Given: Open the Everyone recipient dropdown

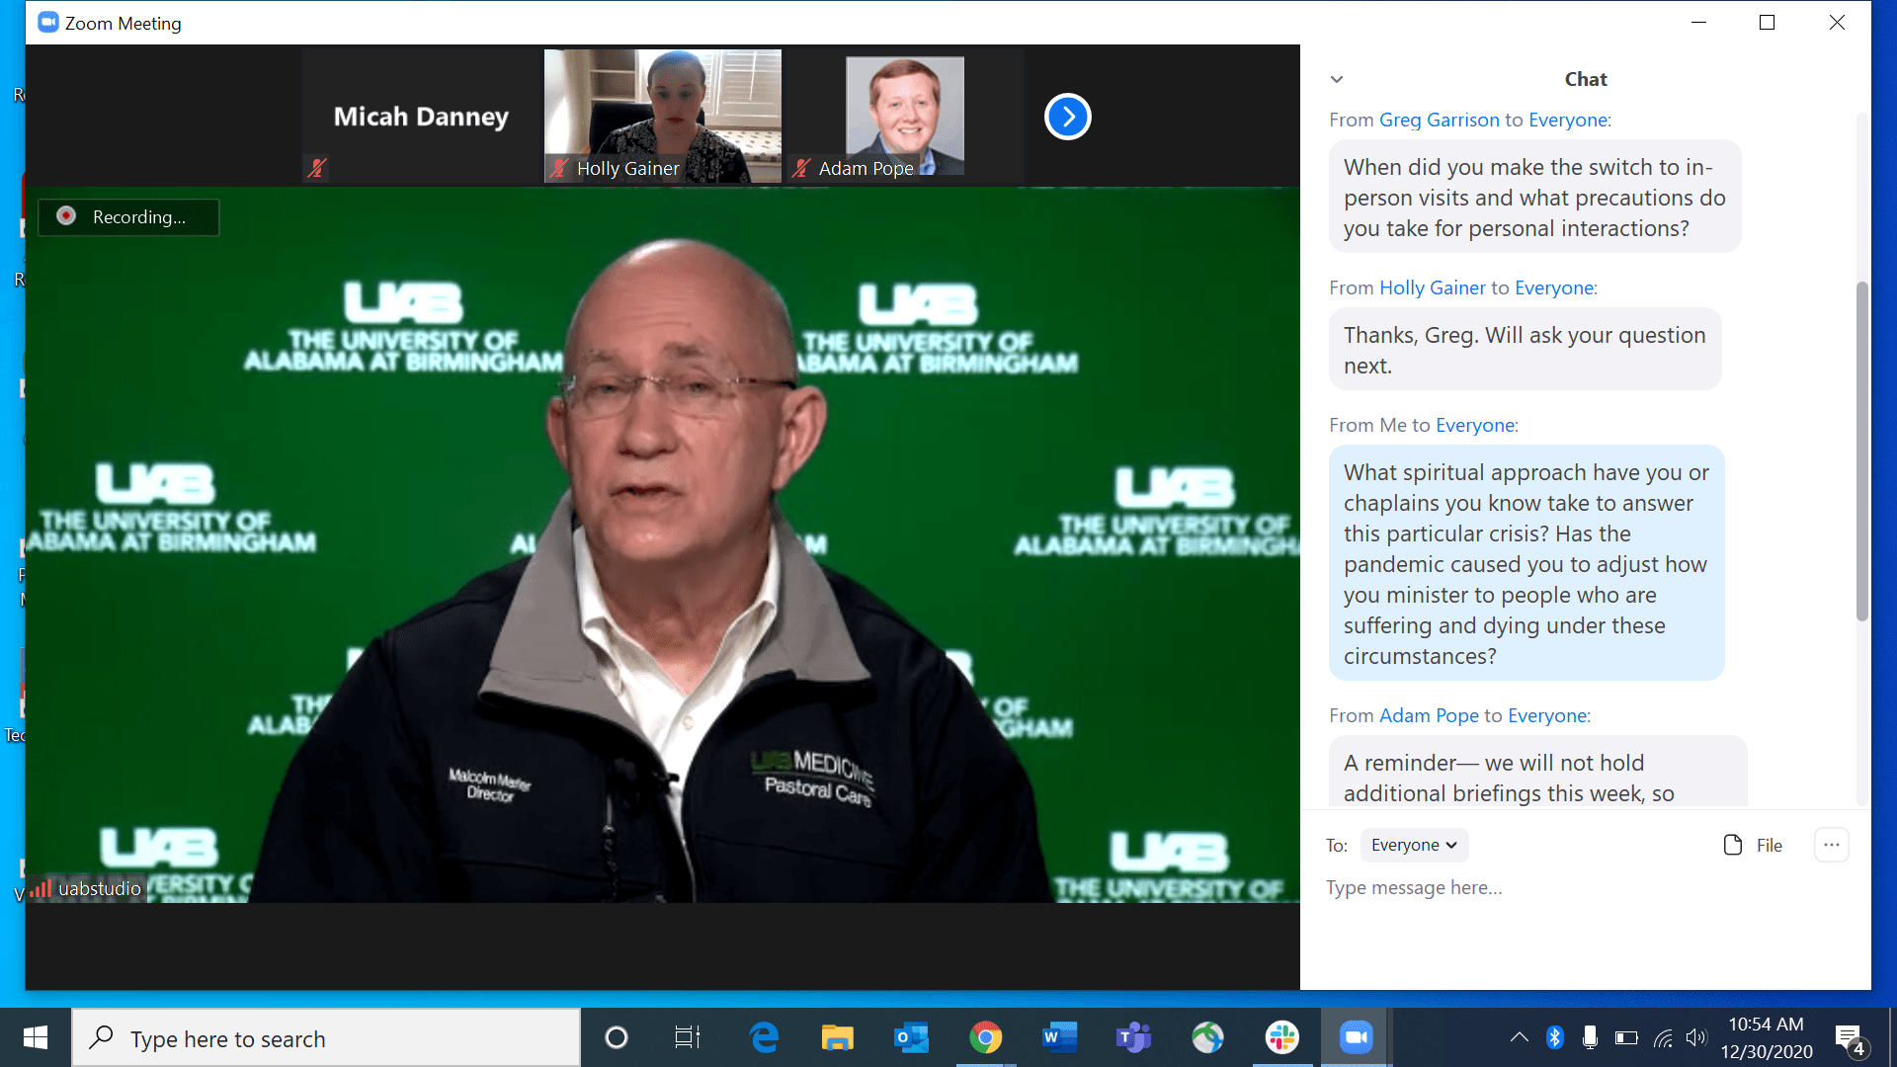Looking at the screenshot, I should point(1414,845).
